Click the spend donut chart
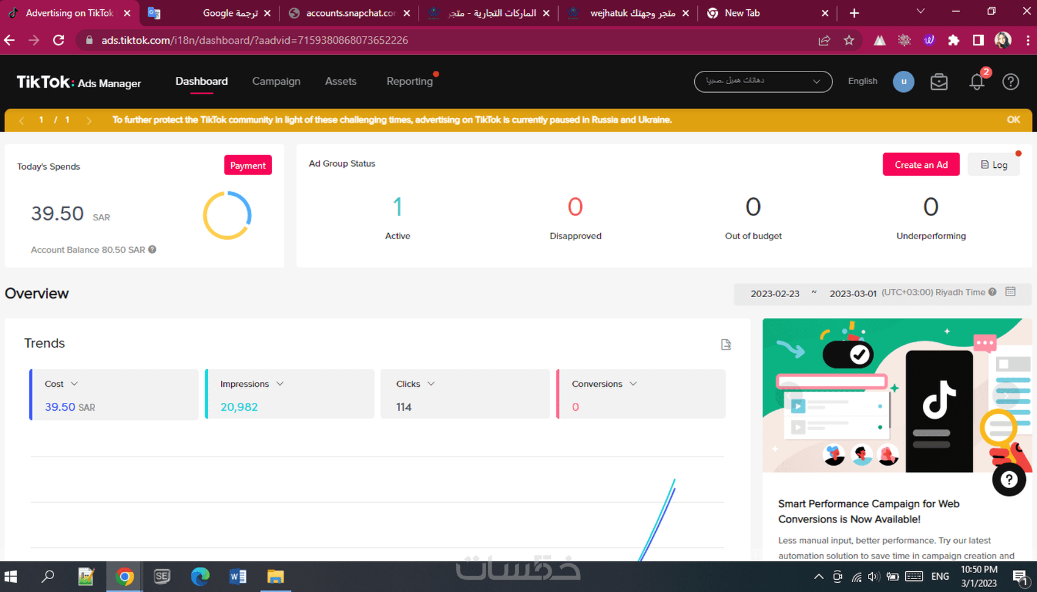This screenshot has height=592, width=1037. (x=227, y=215)
